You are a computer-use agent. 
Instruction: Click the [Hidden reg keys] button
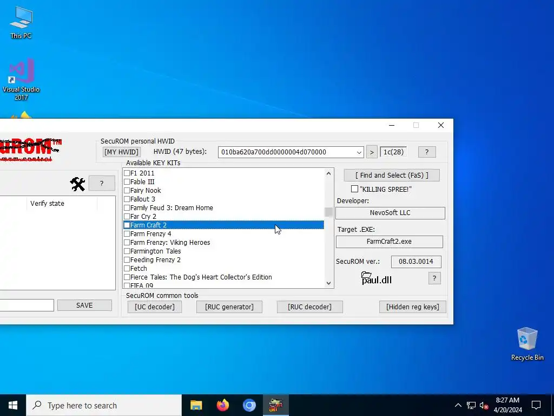[413, 307]
